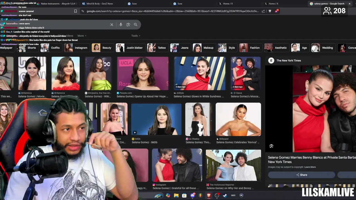Screen dimensions: 356x200
Task: Clear the search box with the X icon
Action: (112, 25)
